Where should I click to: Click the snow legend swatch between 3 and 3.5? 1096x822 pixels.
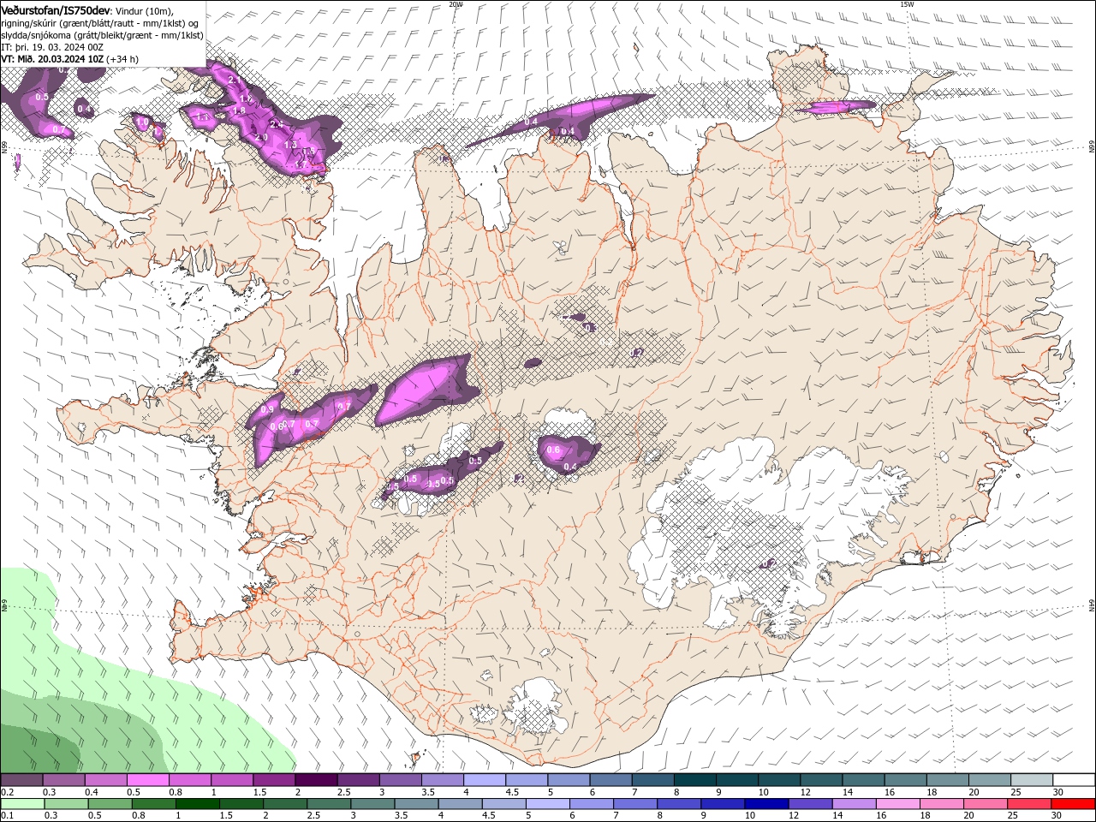tap(399, 780)
